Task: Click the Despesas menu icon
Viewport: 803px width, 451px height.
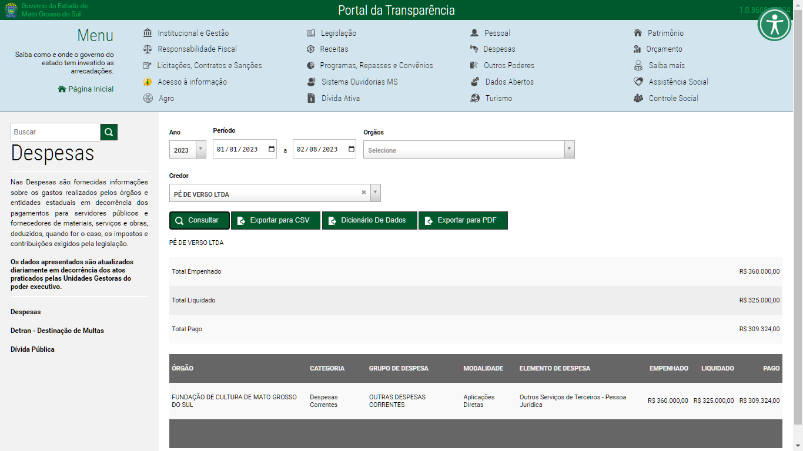Action: [x=474, y=49]
